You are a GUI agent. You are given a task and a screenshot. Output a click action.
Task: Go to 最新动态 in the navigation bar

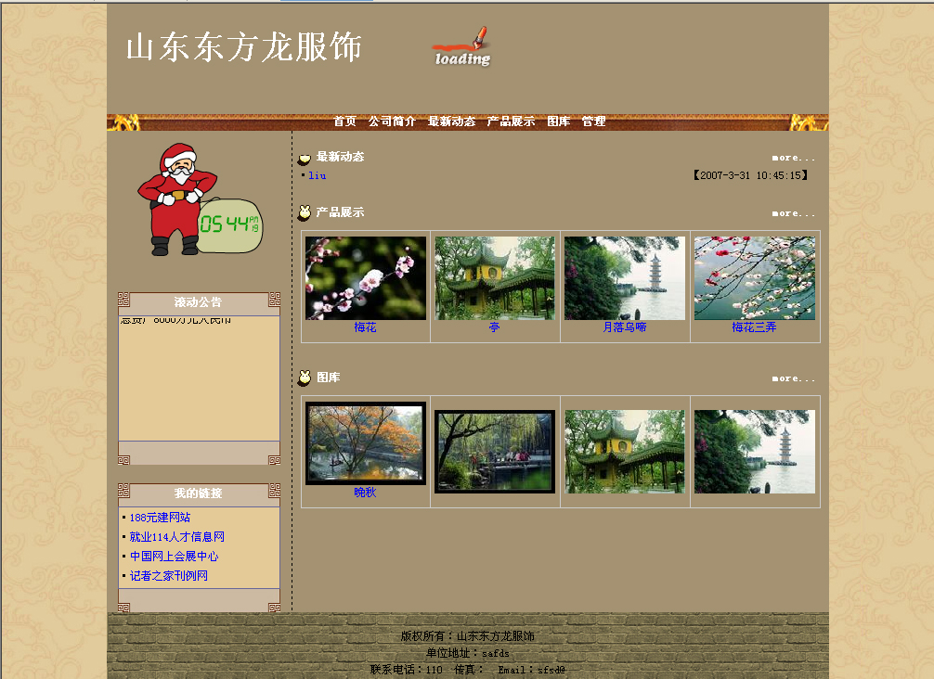click(x=451, y=122)
